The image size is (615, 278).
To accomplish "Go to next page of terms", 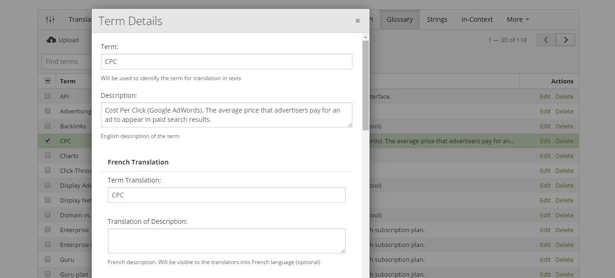I will 565,40.
